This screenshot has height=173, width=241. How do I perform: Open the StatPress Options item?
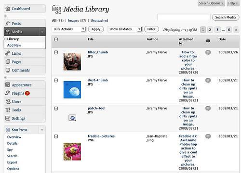pos(13,169)
